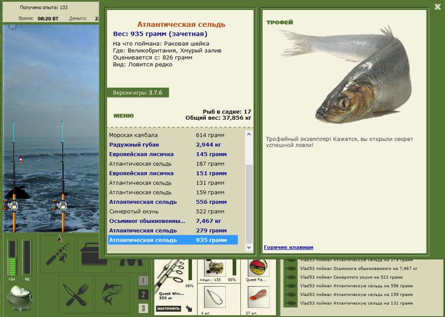This screenshot has height=317, width=445.
Task: Select highlighted Атлантическая сельдь 935 грамм row
Action: click(x=173, y=240)
